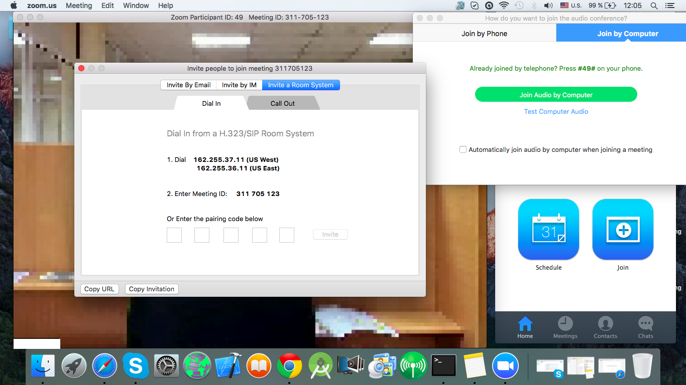The height and width of the screenshot is (385, 686).
Task: Open the Meeting menu
Action: (x=79, y=6)
